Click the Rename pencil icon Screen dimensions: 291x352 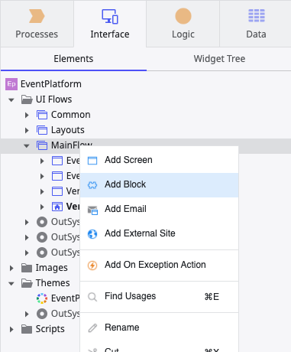pos(92,328)
